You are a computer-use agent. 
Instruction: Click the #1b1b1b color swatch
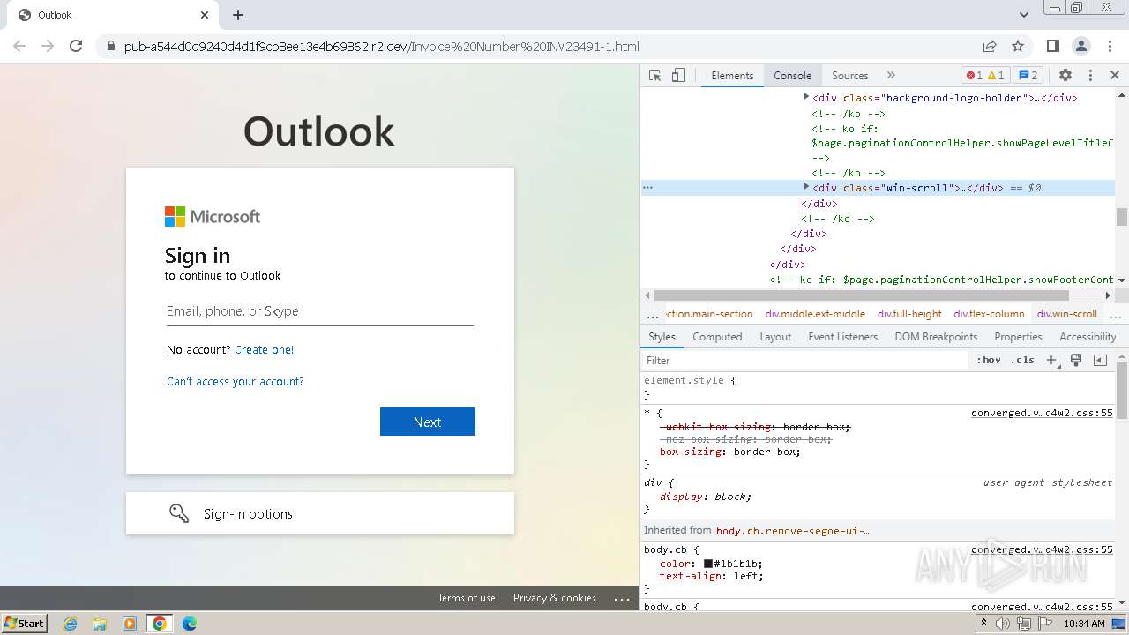coord(707,564)
